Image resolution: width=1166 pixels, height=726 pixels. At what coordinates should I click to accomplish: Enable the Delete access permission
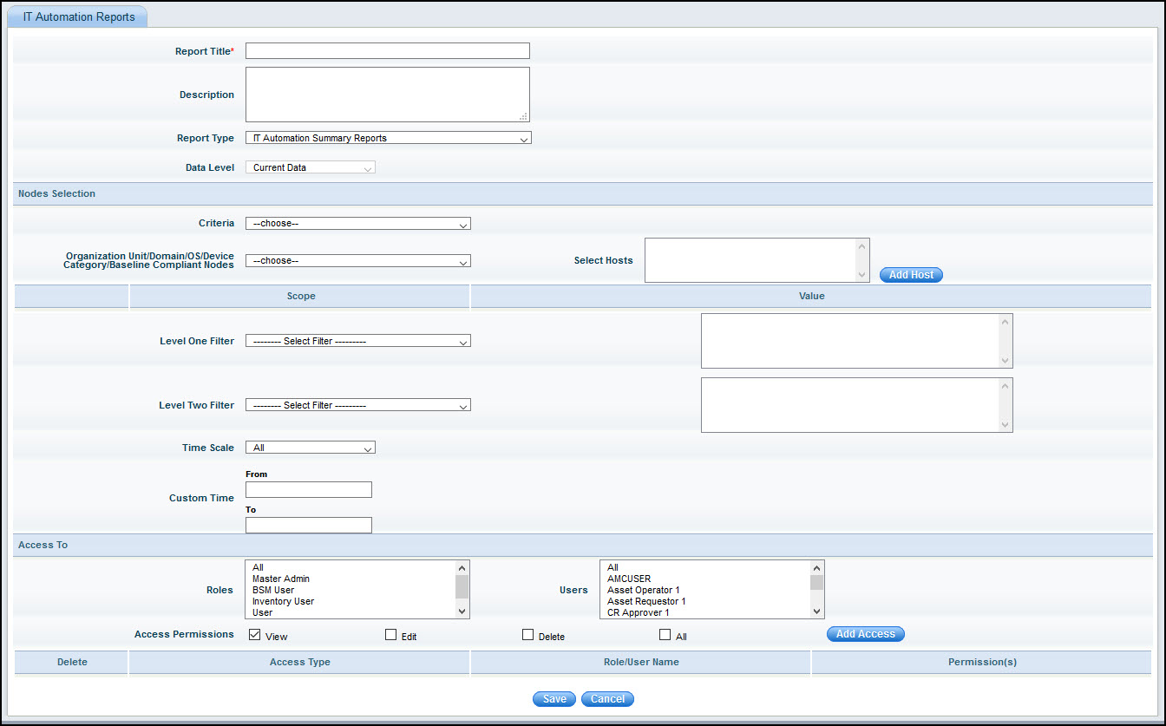pos(527,634)
